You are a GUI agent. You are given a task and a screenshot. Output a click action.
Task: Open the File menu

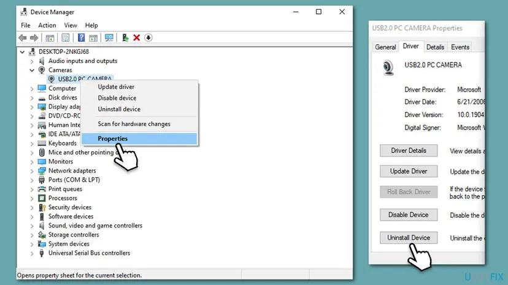[25, 25]
